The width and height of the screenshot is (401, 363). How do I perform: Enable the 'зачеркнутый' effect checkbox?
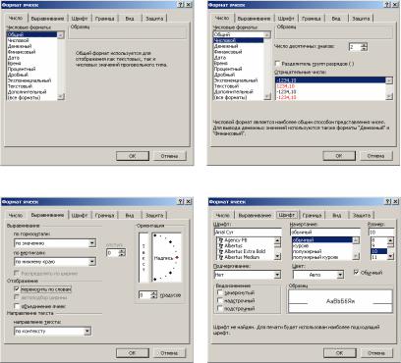(220, 292)
